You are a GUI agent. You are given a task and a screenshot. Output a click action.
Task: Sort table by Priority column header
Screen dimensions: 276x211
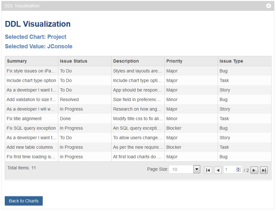[x=174, y=61]
